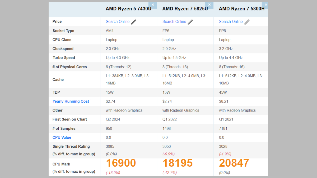Screen dimensions: 317x178
Task: Edit the price of AMD Ryzen 5 7430U
Action: click(x=133, y=22)
